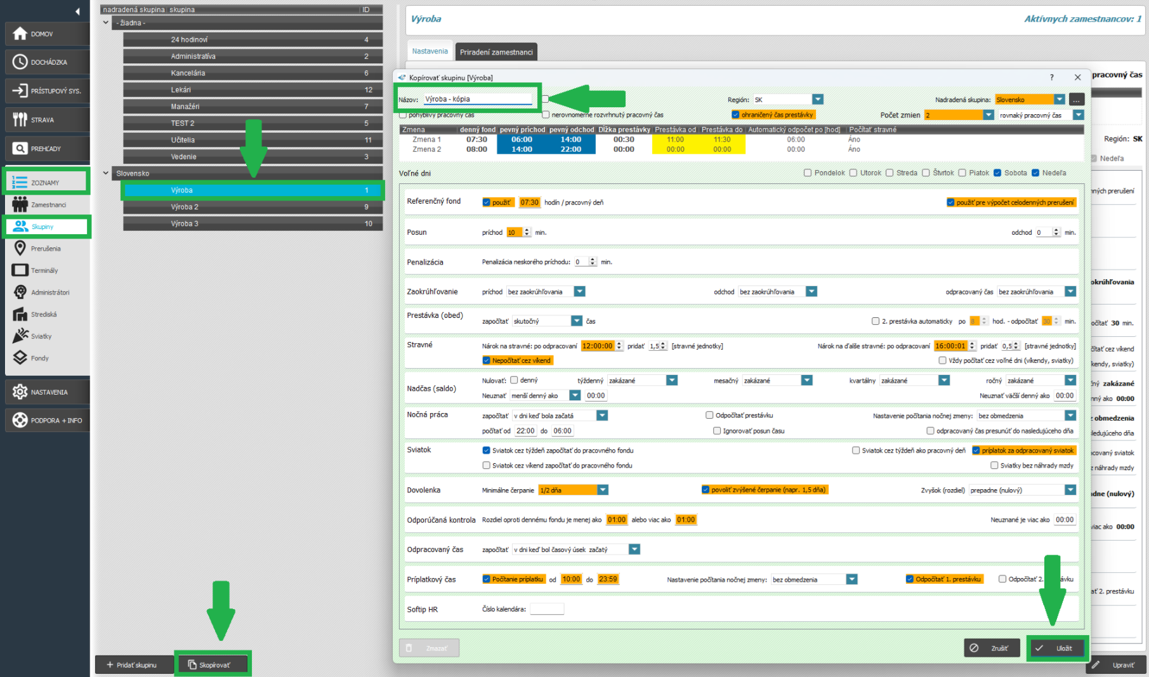1149x677 pixels.
Task: Switch to Priradení zamestnanci tab
Action: point(496,52)
